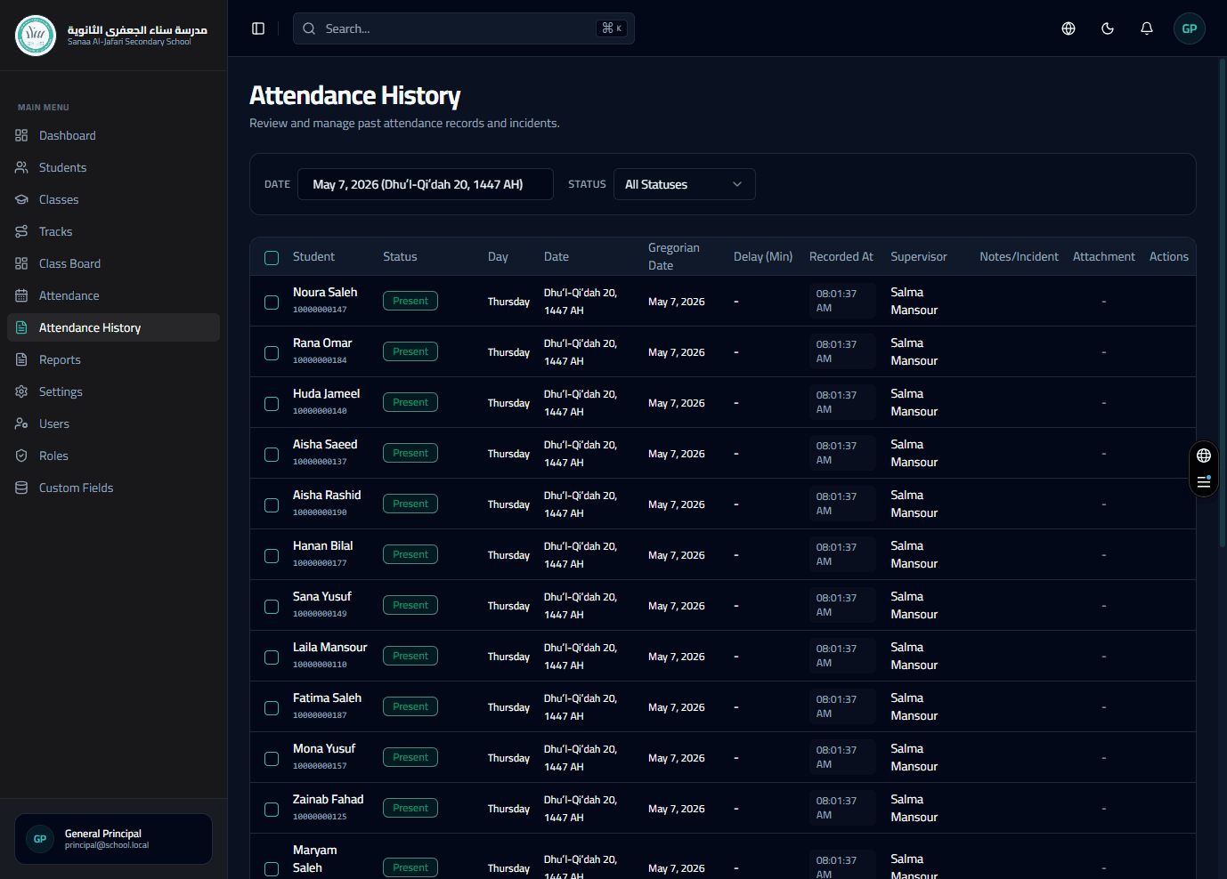Sort by the Student column header
The image size is (1227, 879).
pyautogui.click(x=313, y=256)
